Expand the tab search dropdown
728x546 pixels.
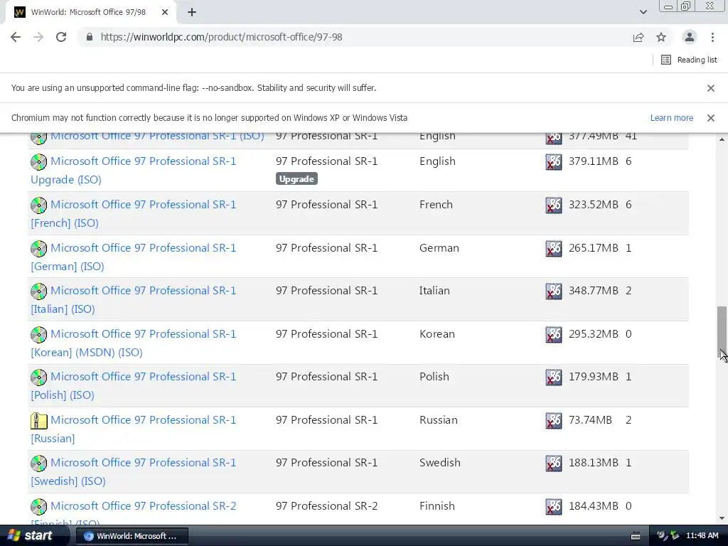tap(643, 13)
